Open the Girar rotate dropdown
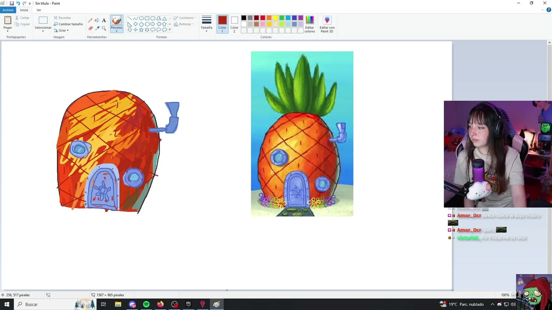 pos(61,31)
